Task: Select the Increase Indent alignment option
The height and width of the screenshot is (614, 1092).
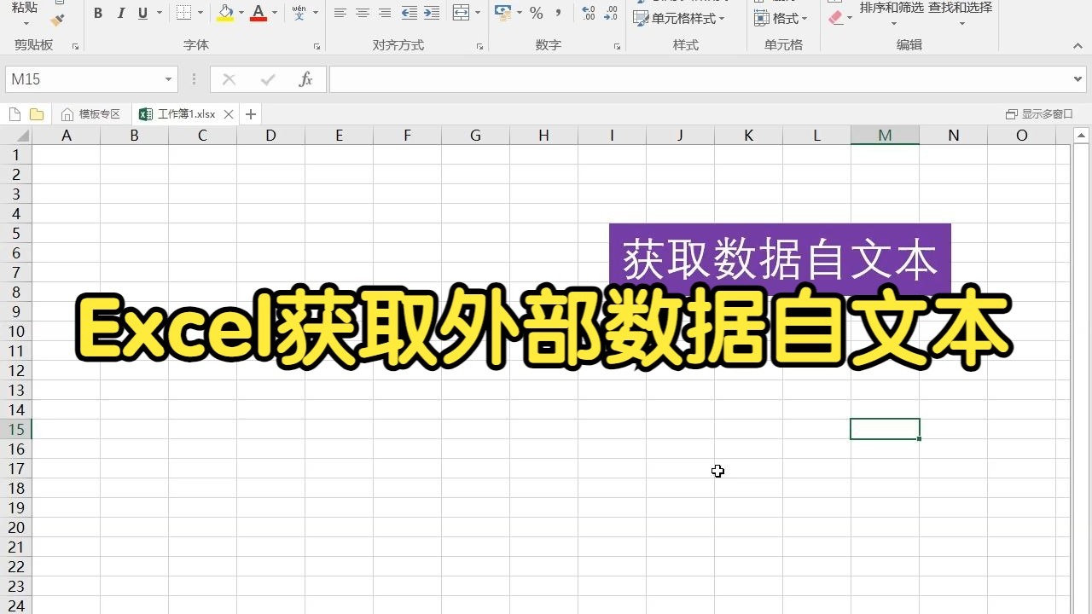Action: (432, 14)
